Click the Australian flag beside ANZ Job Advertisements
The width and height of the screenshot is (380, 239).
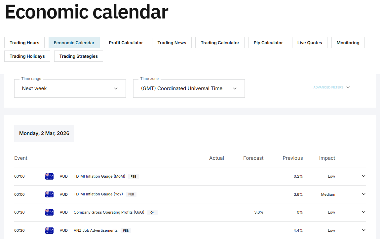tap(49, 230)
